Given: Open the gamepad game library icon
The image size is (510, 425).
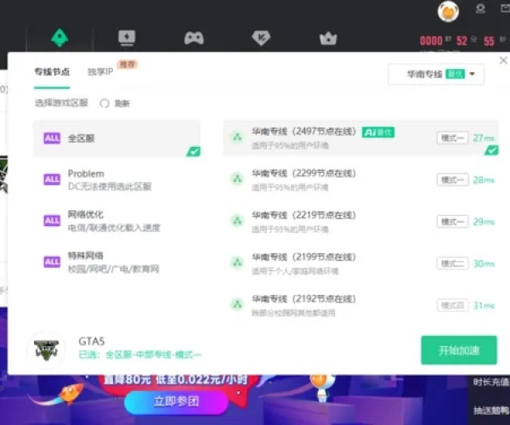Looking at the screenshot, I should tap(194, 38).
